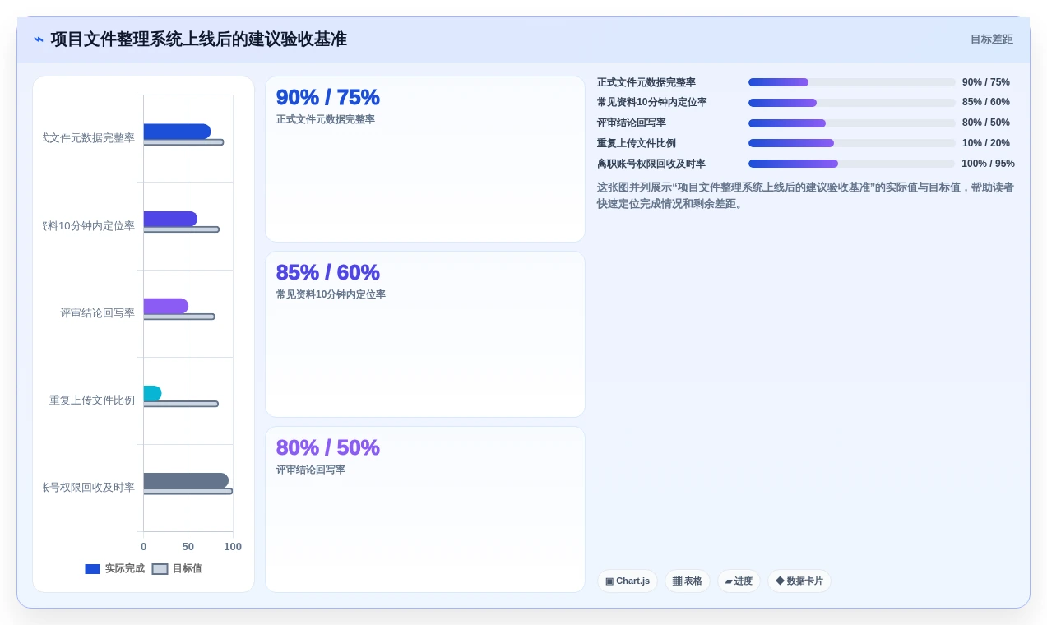Click the value text 80% / 50% in the list
The image size is (1047, 625).
click(986, 123)
